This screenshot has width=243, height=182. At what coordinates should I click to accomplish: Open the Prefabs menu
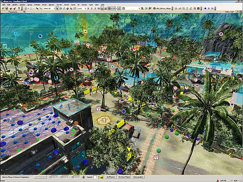pyautogui.click(x=37, y=5)
